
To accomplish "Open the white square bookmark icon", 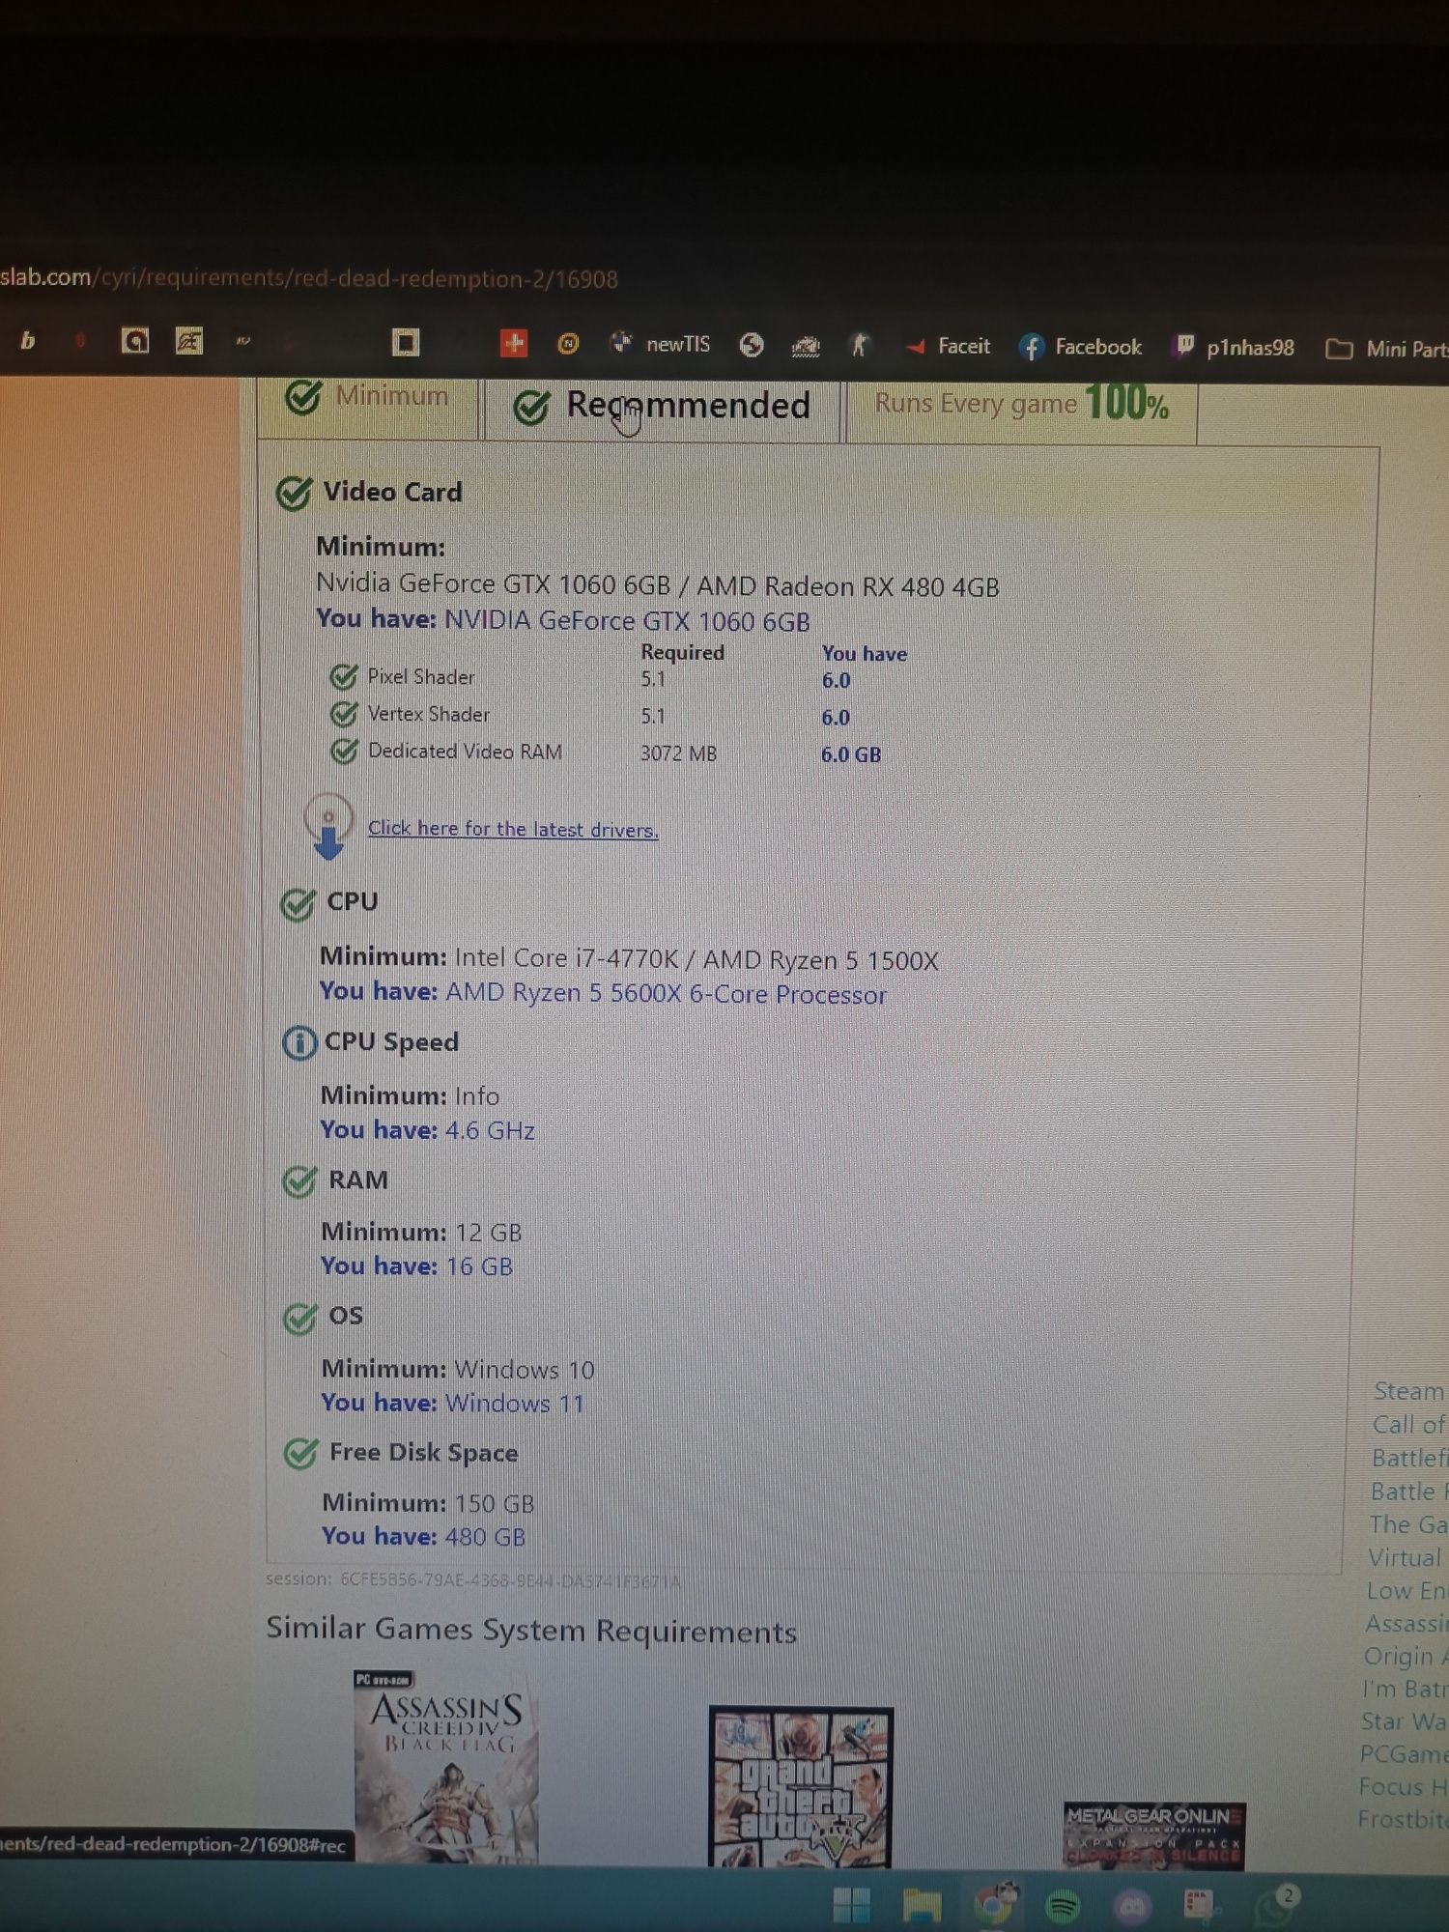I will coord(406,342).
